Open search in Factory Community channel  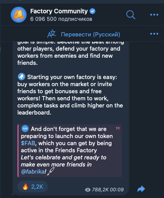pos(131,15)
